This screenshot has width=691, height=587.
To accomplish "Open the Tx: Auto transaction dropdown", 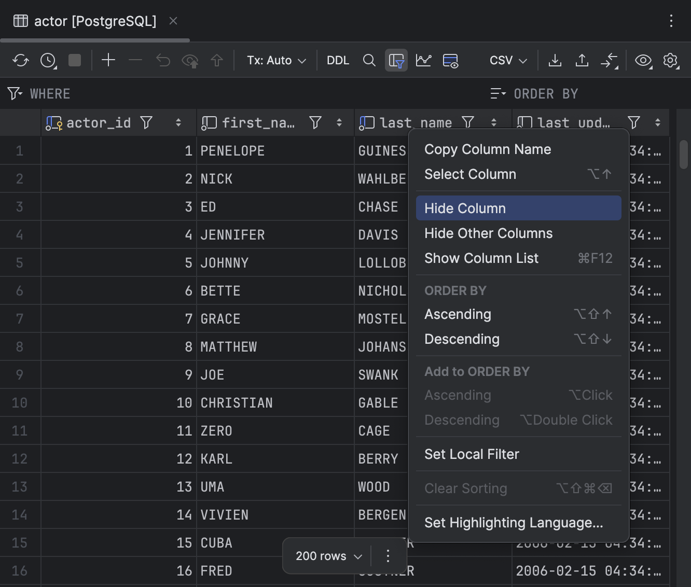I will [276, 60].
